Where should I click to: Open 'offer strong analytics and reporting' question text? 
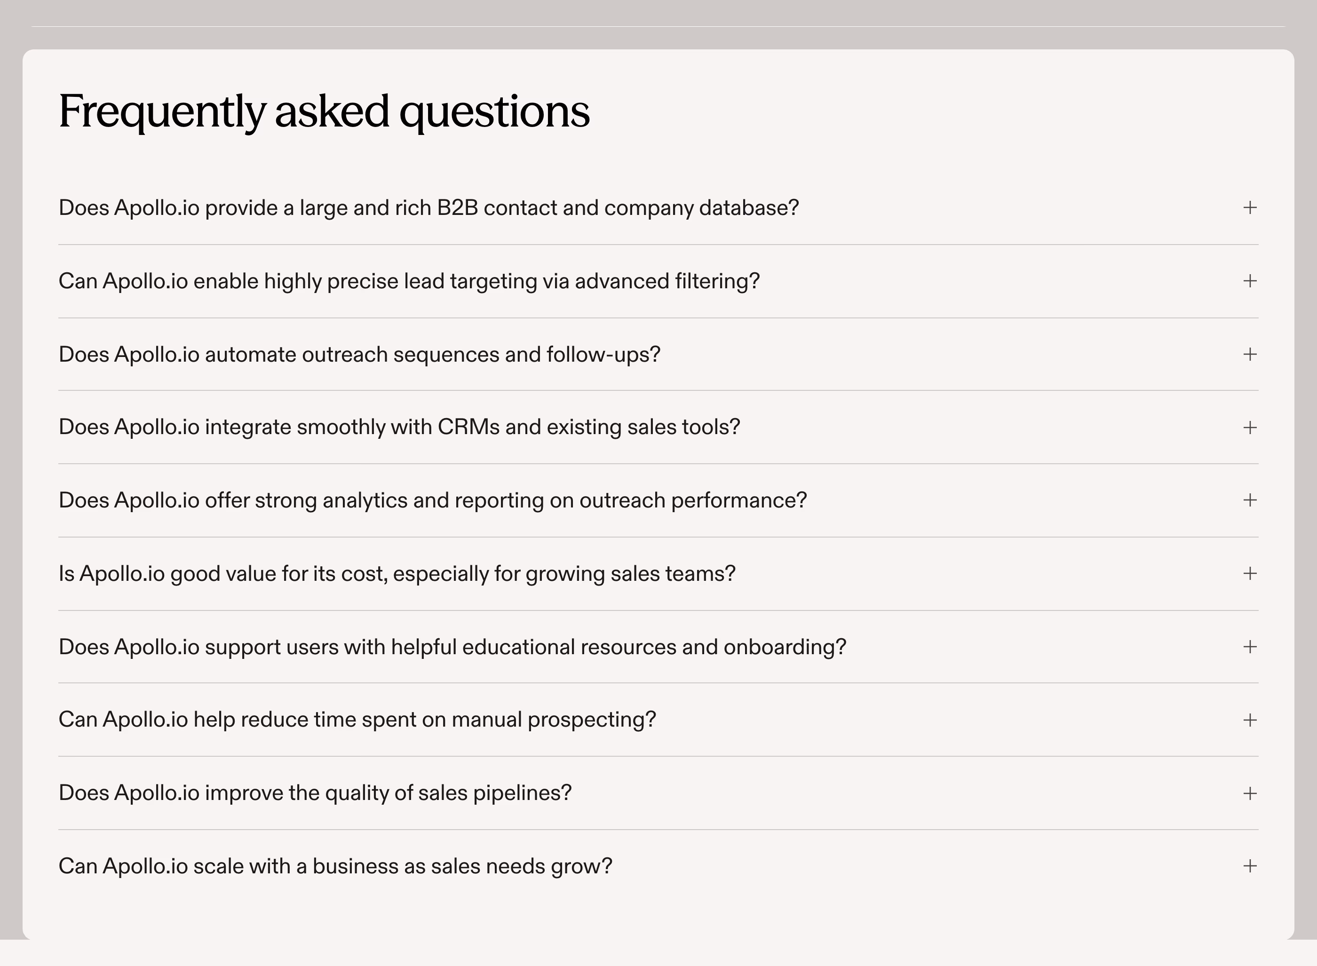[x=433, y=500]
